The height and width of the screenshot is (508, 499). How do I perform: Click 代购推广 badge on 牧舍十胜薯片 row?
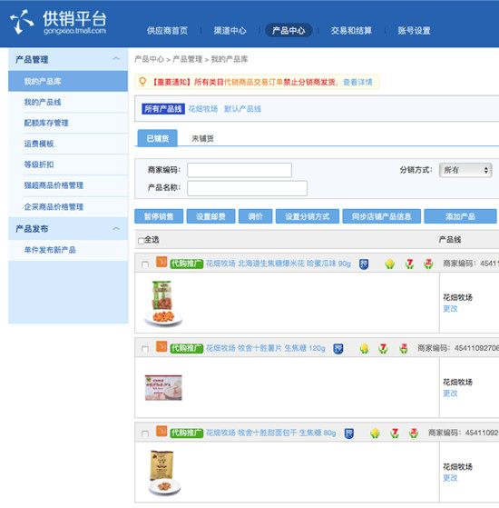[x=187, y=348]
